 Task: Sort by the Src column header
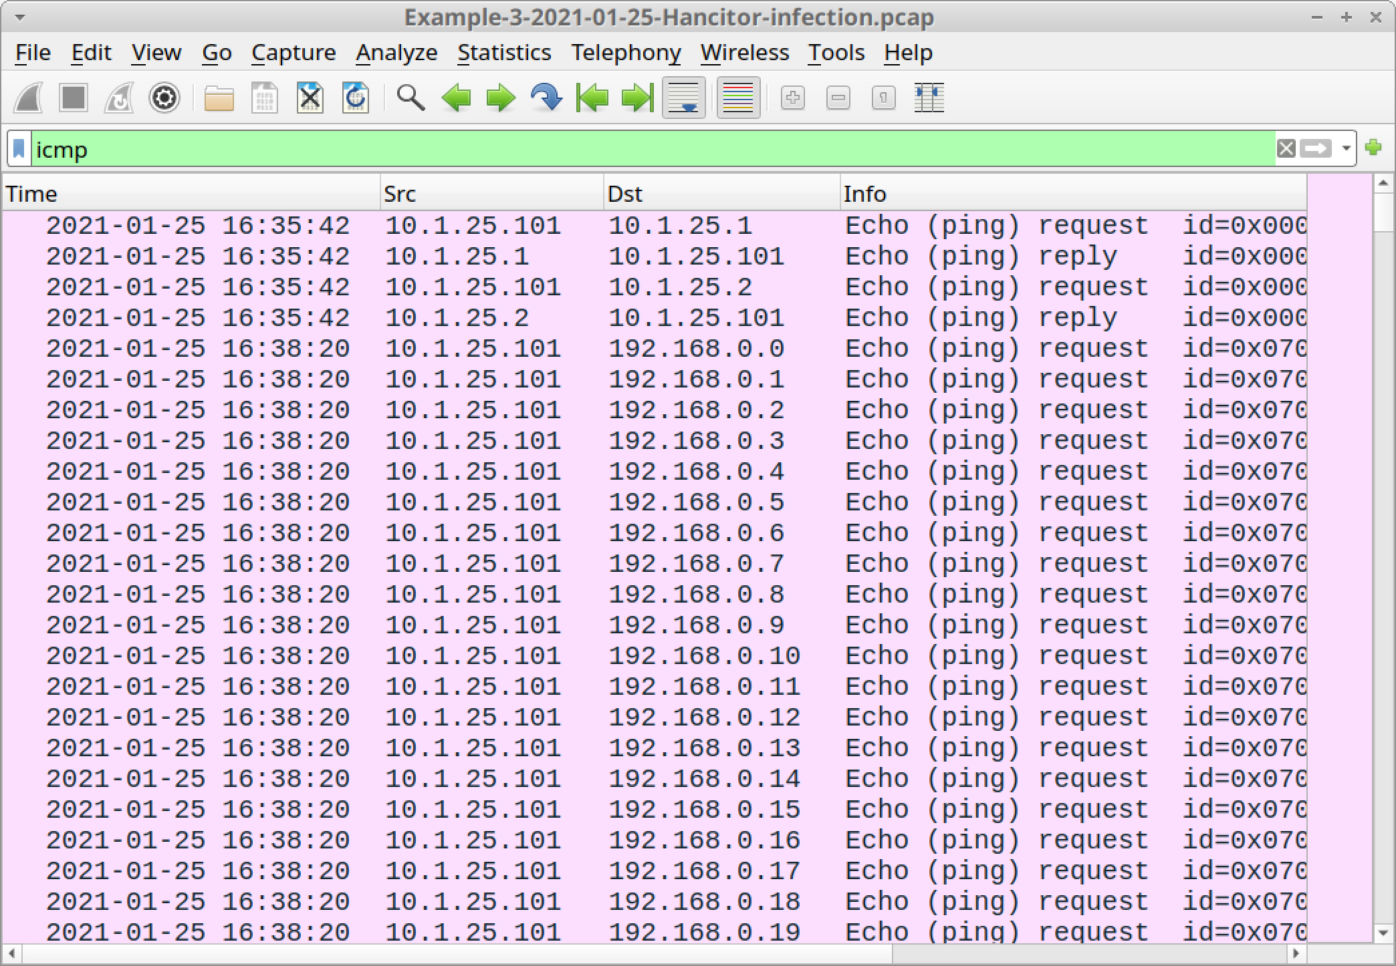click(x=491, y=194)
